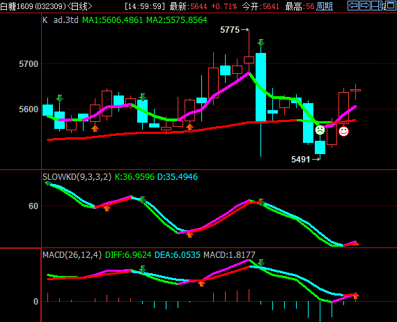Click the left arrow navigation icon
The width and height of the screenshot is (397, 322).
[x=353, y=6]
